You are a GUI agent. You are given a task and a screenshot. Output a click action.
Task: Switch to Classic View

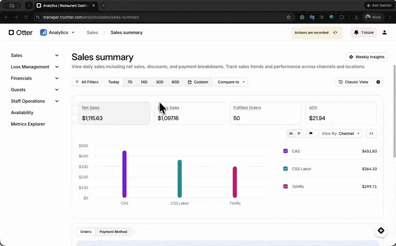point(353,82)
